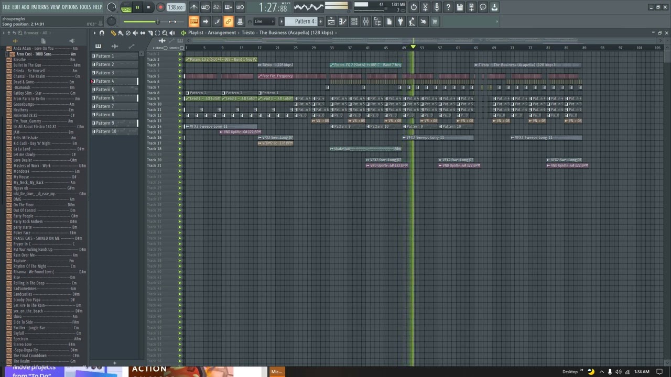
Task: Mute Track 9 using its green LED
Action: pos(180,98)
